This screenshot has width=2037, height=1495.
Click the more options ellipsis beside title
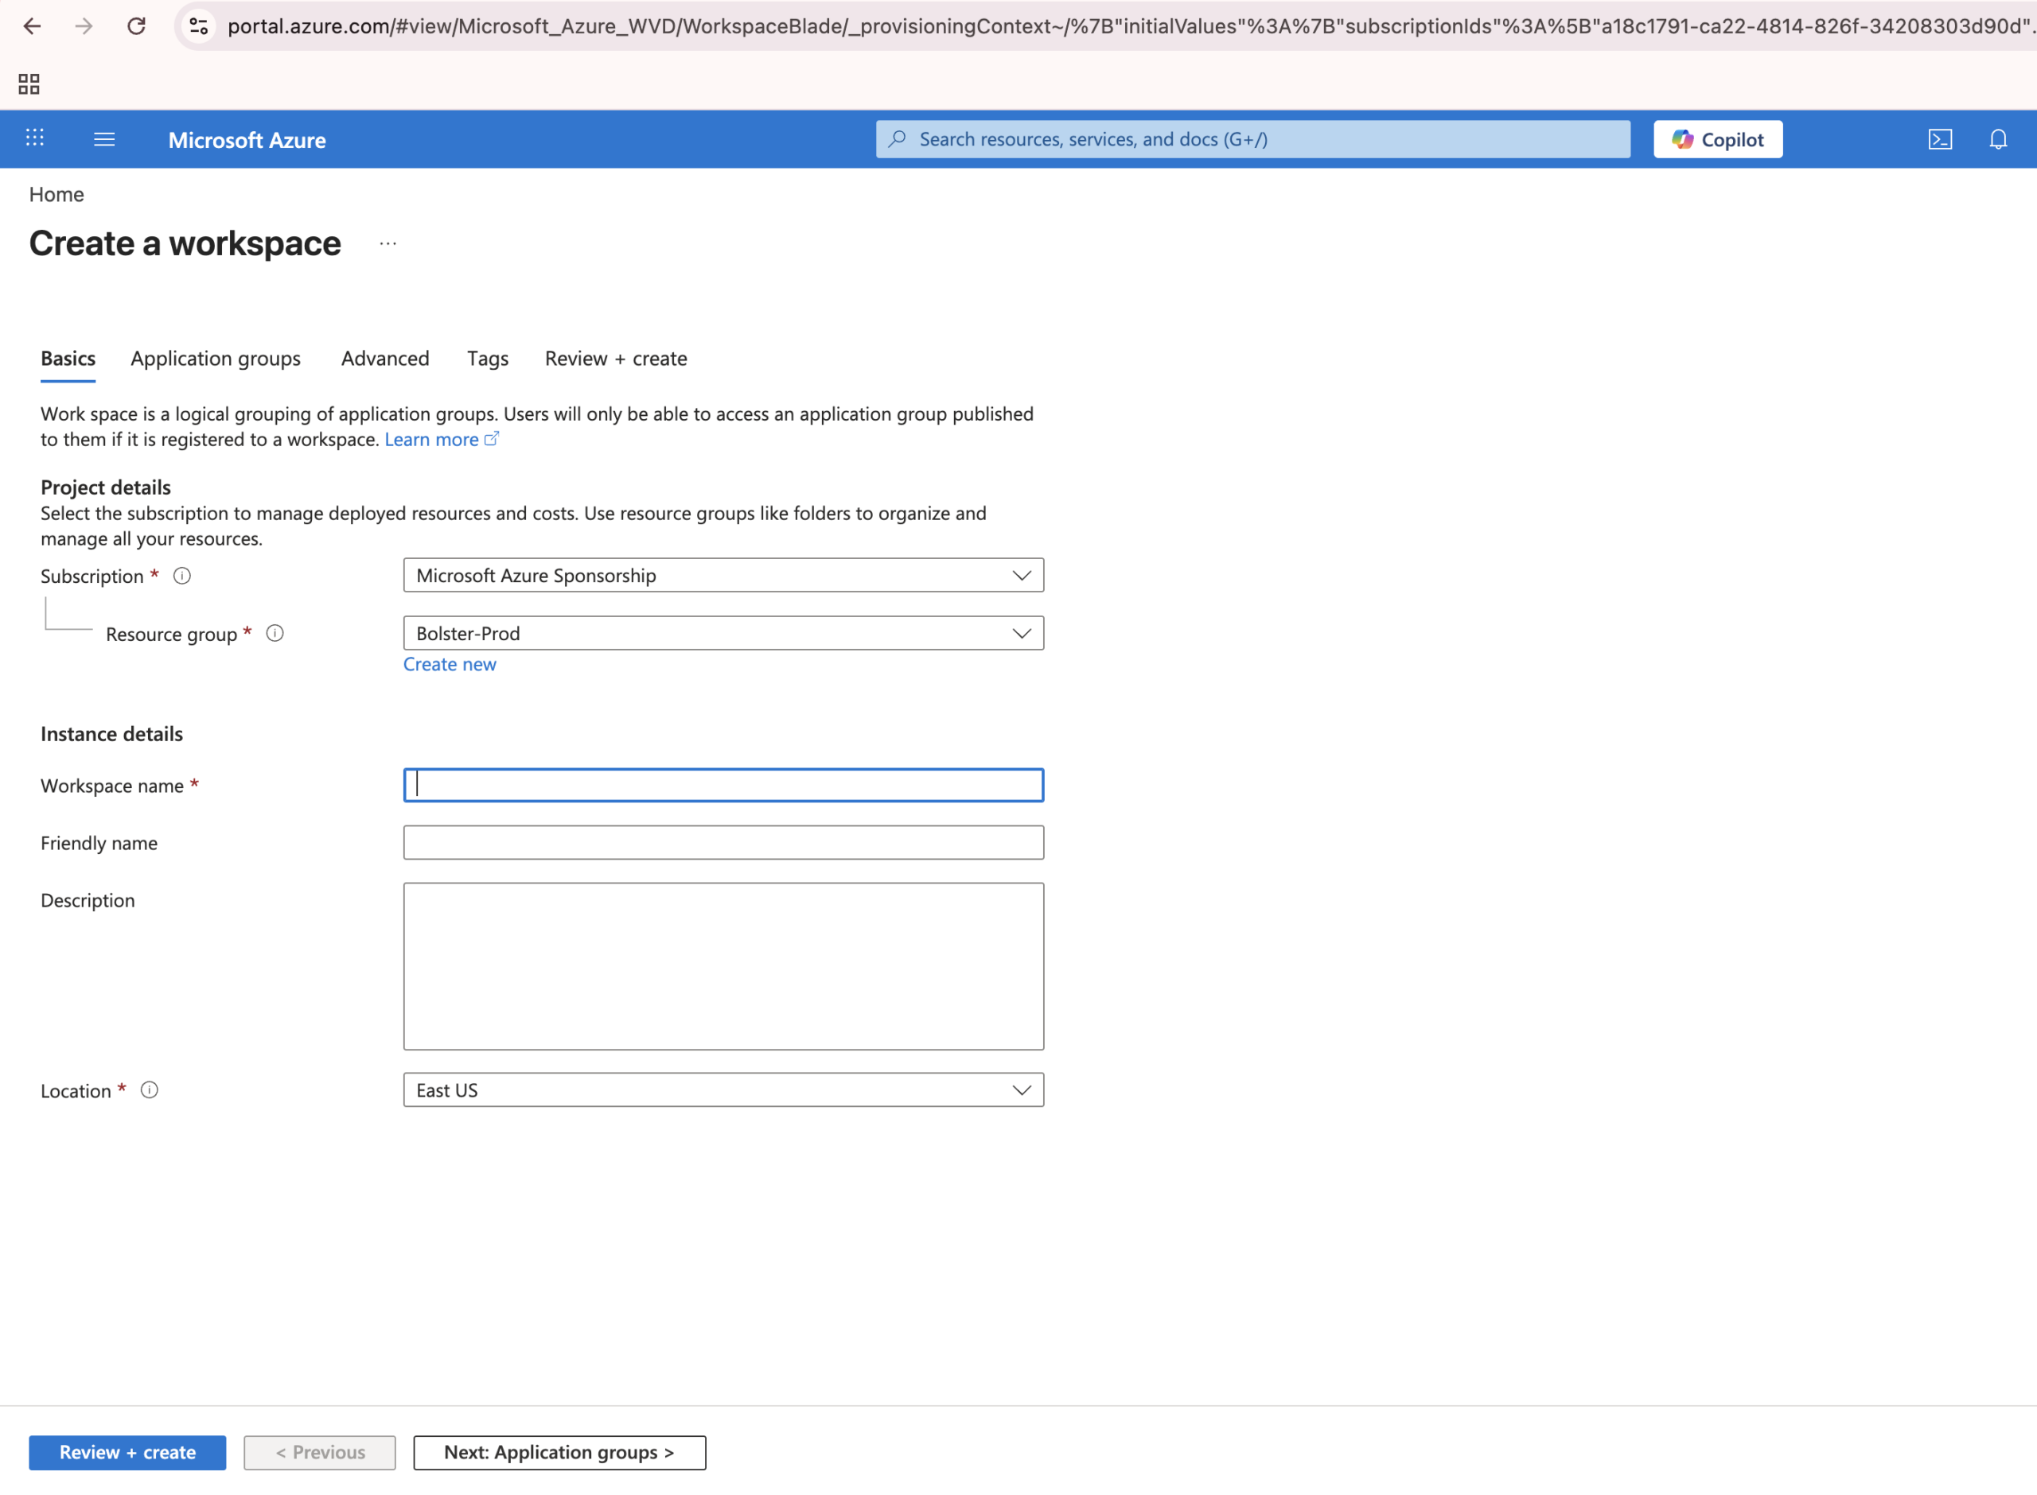(x=388, y=243)
